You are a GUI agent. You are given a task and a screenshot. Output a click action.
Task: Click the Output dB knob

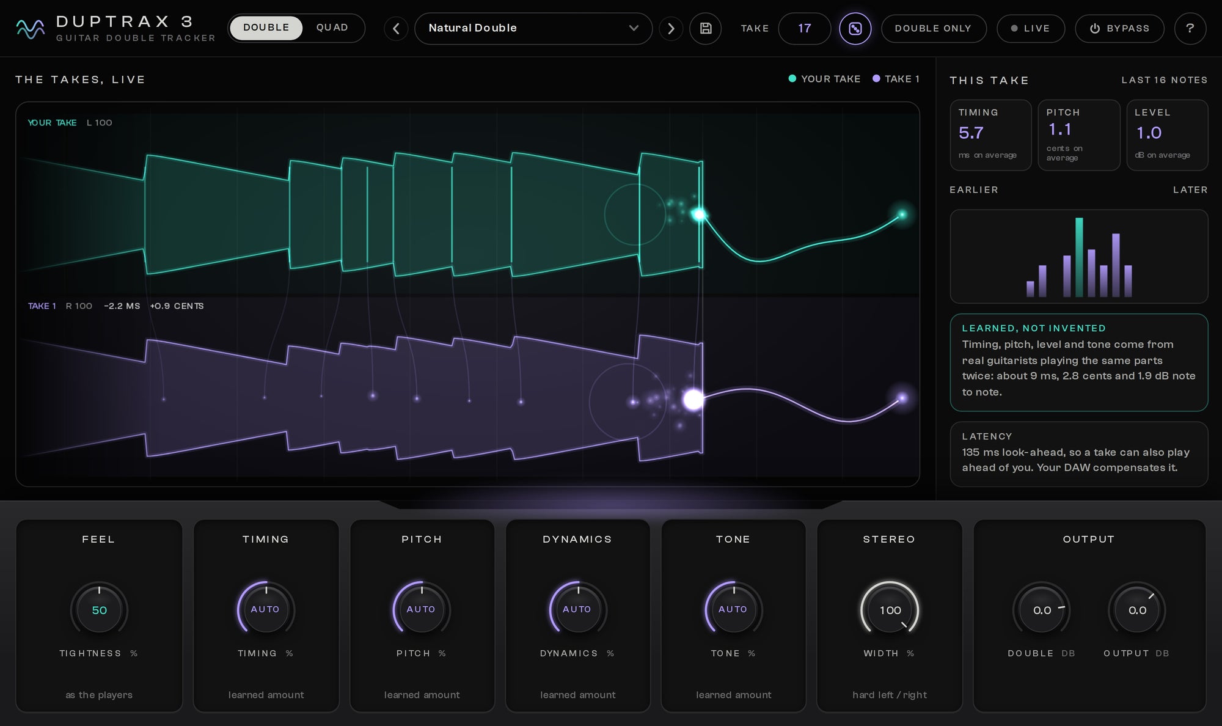[x=1137, y=610]
